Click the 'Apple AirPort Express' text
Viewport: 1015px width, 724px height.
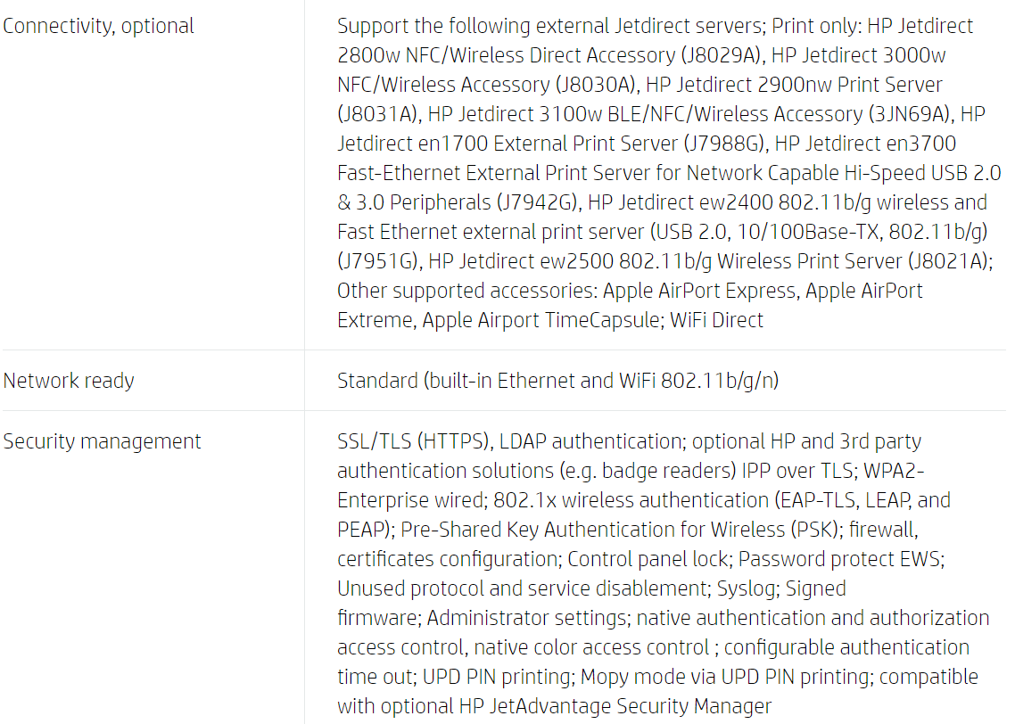[699, 292]
